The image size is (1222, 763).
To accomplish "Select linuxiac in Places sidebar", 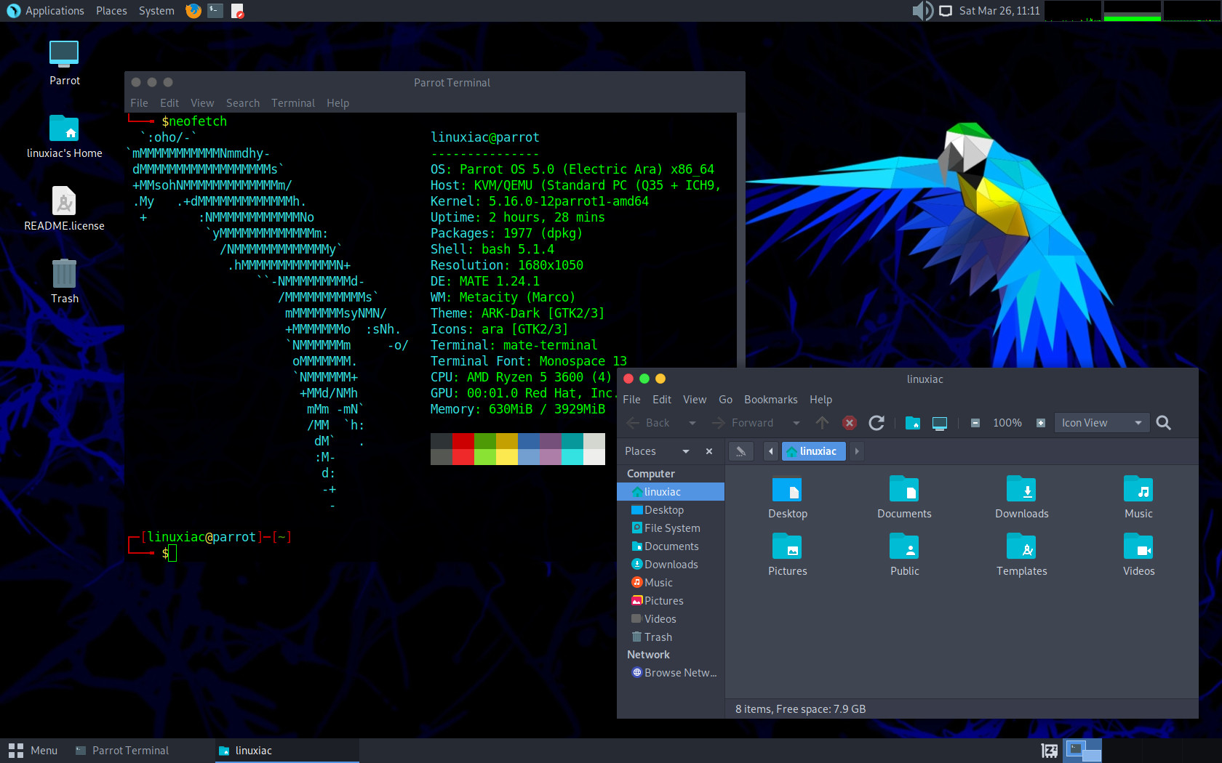I will (x=671, y=492).
